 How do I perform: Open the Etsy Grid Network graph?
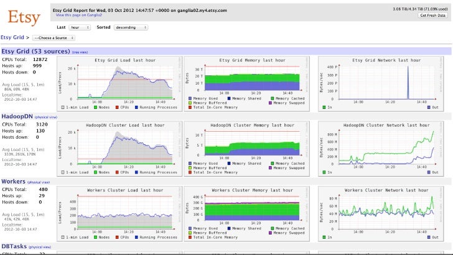coord(381,84)
